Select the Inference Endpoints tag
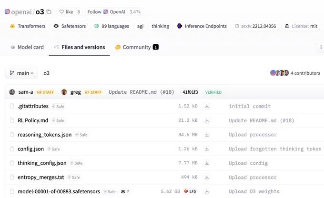Screen dimensions: 324x198 pos(202,26)
